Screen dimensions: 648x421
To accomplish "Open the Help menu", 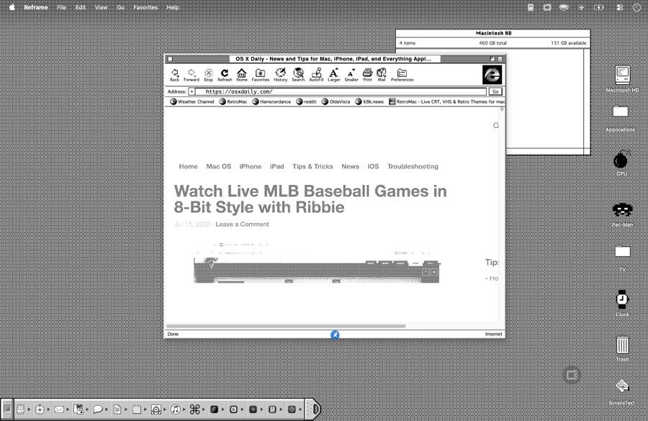I will click(173, 7).
